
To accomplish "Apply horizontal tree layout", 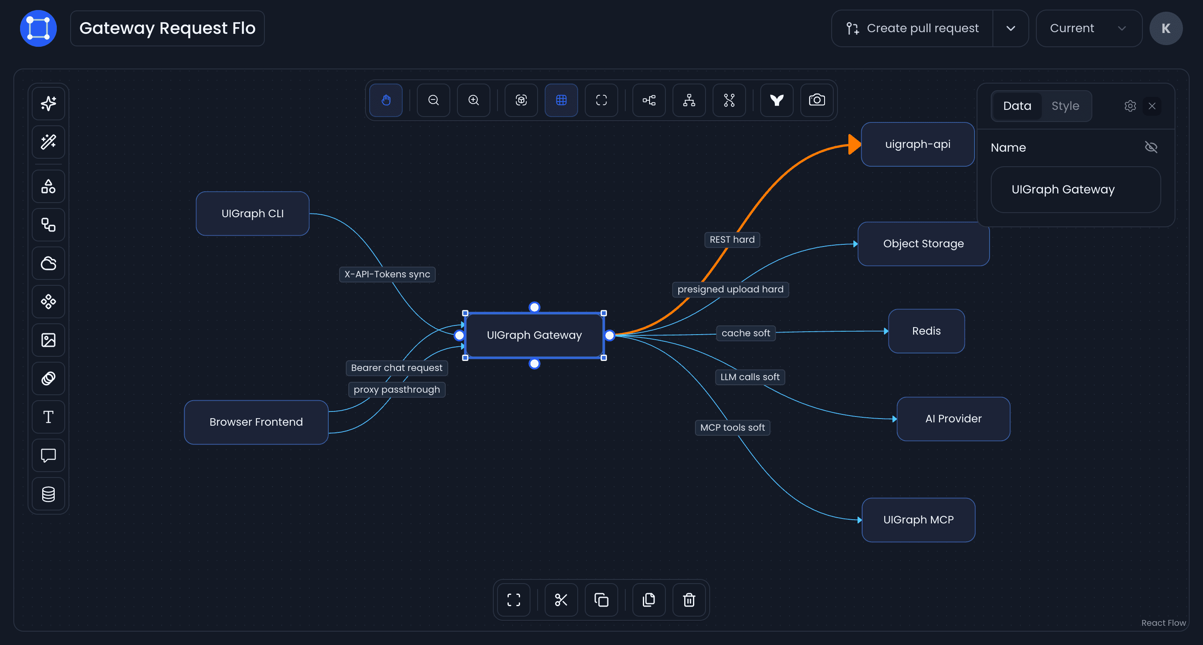I will pyautogui.click(x=649, y=100).
